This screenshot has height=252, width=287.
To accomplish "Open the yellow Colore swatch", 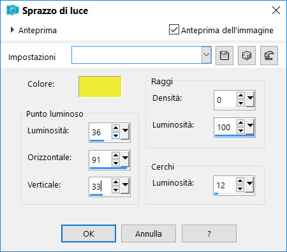I will pyautogui.click(x=99, y=87).
